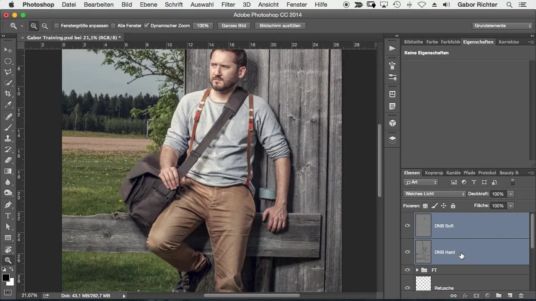Screen dimensions: 536x301
Task: Enable Alle Fenster checkbox
Action: click(113, 26)
